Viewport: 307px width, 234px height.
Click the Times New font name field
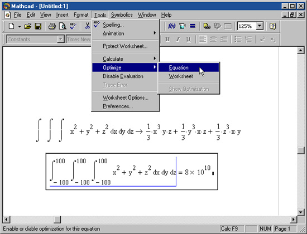pos(79,40)
